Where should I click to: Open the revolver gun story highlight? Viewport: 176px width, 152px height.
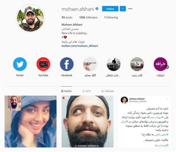(x=90, y=64)
